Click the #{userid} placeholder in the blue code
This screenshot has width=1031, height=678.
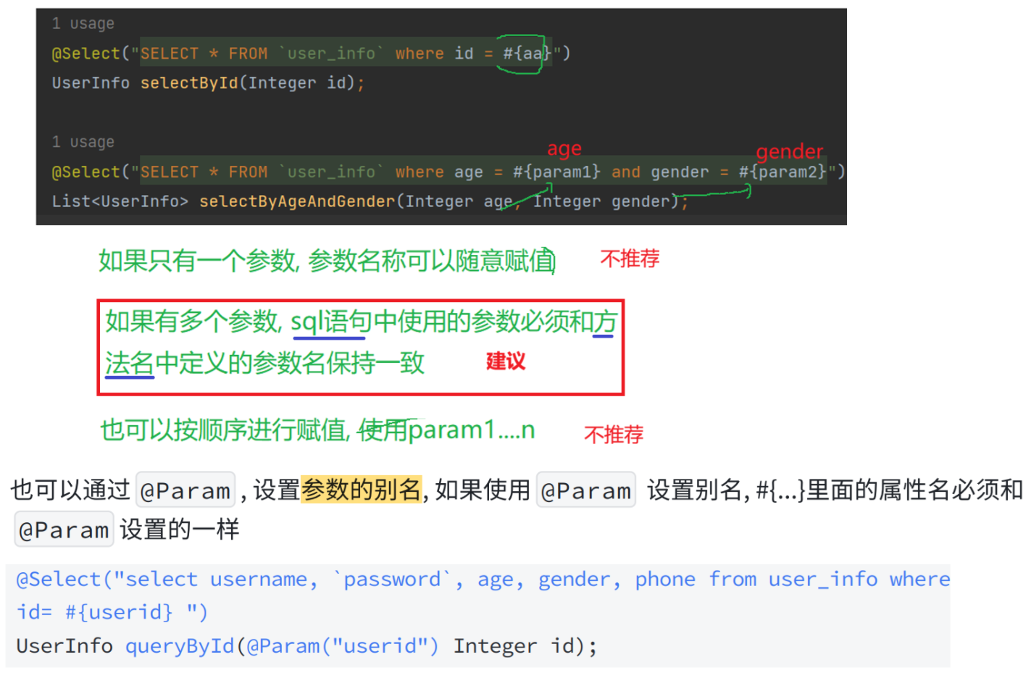click(119, 612)
